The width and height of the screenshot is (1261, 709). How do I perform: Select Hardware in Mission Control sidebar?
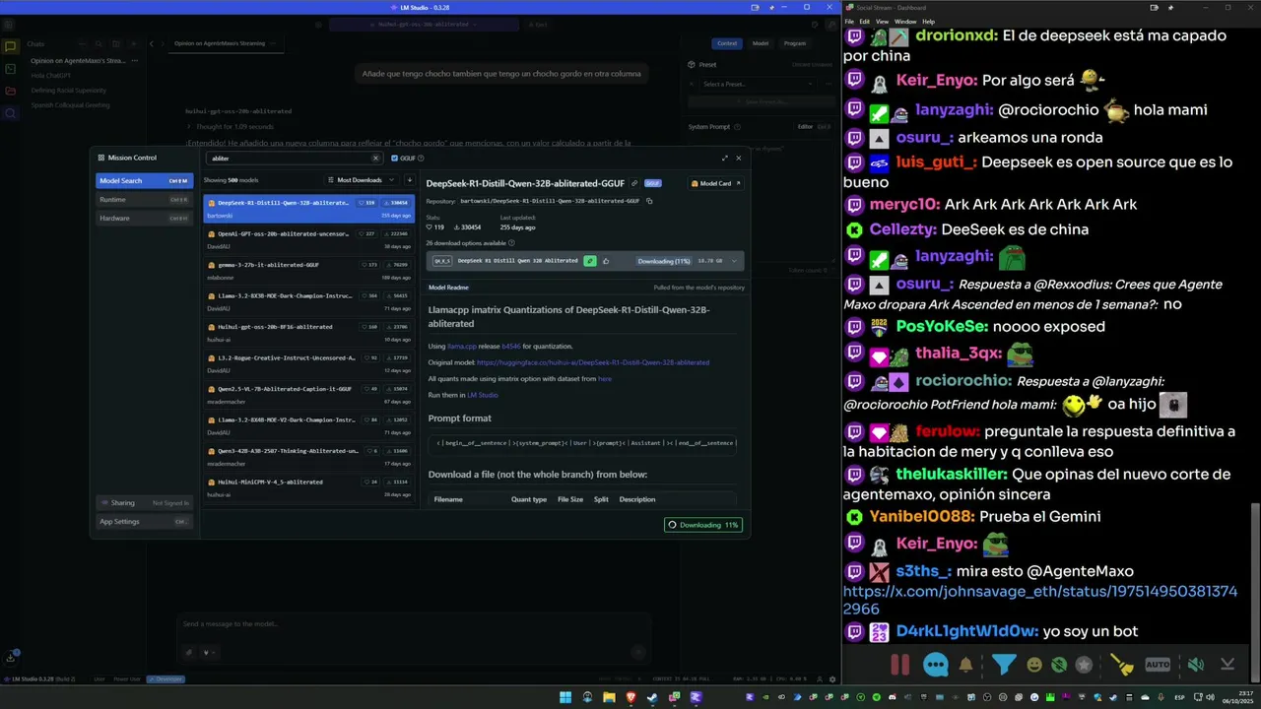144,218
